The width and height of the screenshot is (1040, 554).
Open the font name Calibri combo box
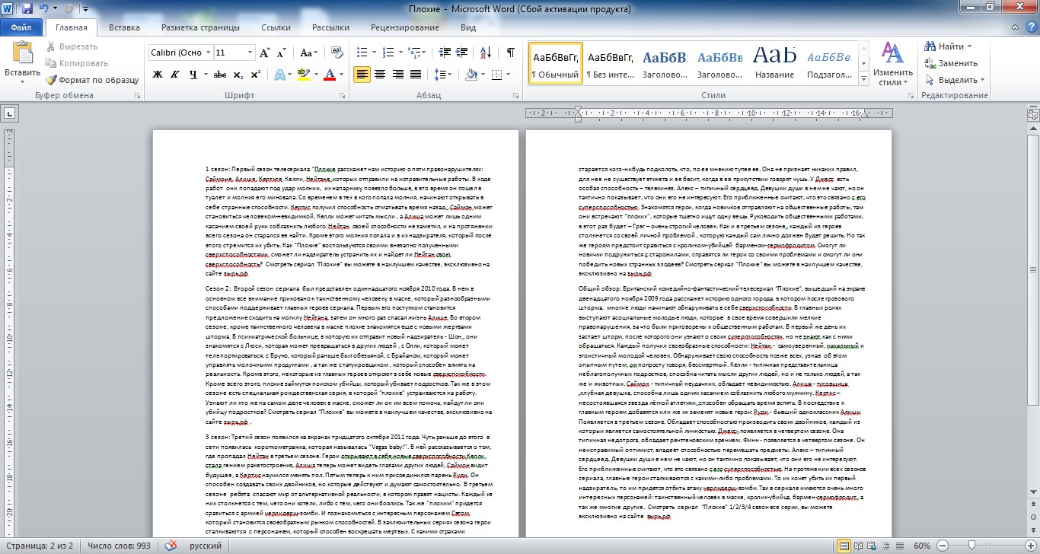click(180, 53)
